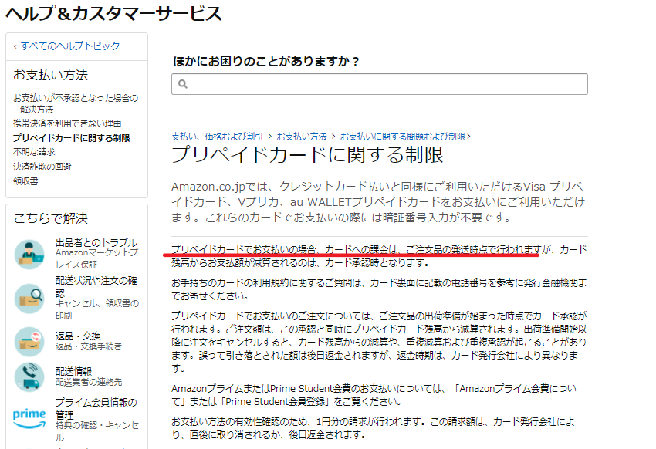
Task: Click キャンセル、領収書の印刷 subtext
Action: 97,309
